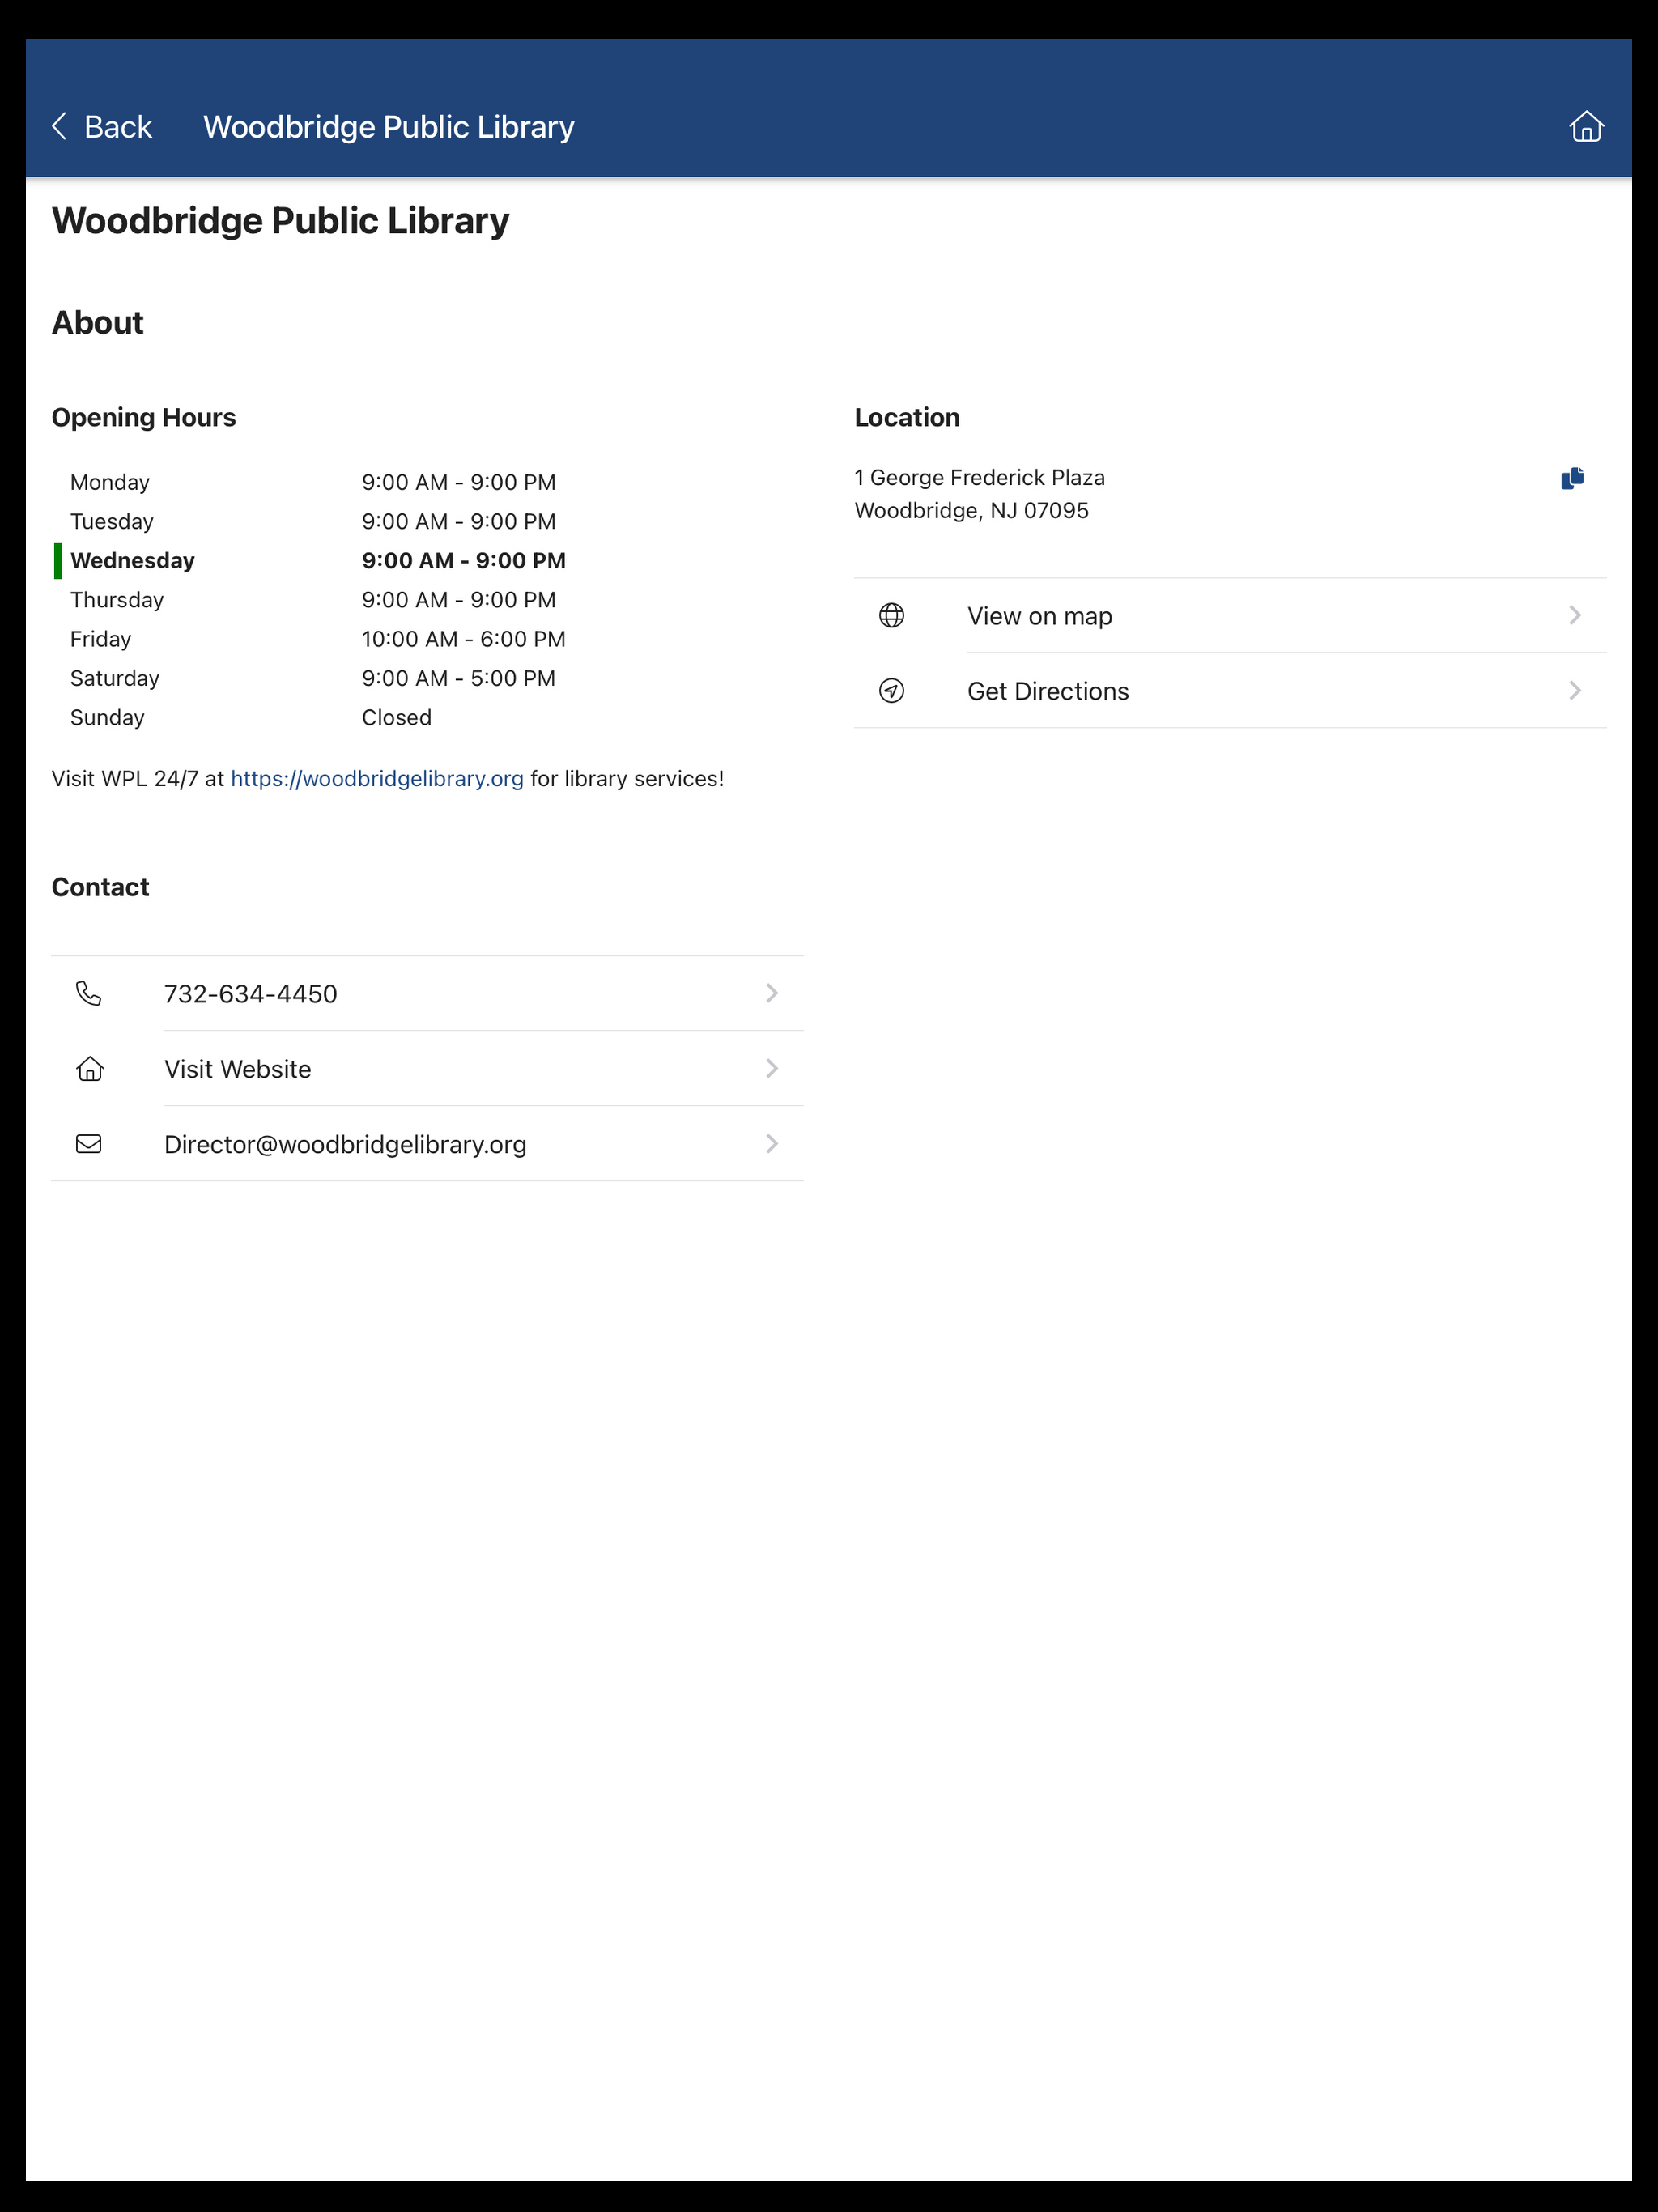This screenshot has height=2212, width=1658.
Task: Click the 1 George Frederick Plaza address
Action: [979, 478]
